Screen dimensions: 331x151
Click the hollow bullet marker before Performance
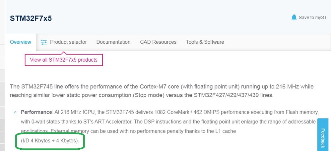pyautogui.click(x=15, y=112)
